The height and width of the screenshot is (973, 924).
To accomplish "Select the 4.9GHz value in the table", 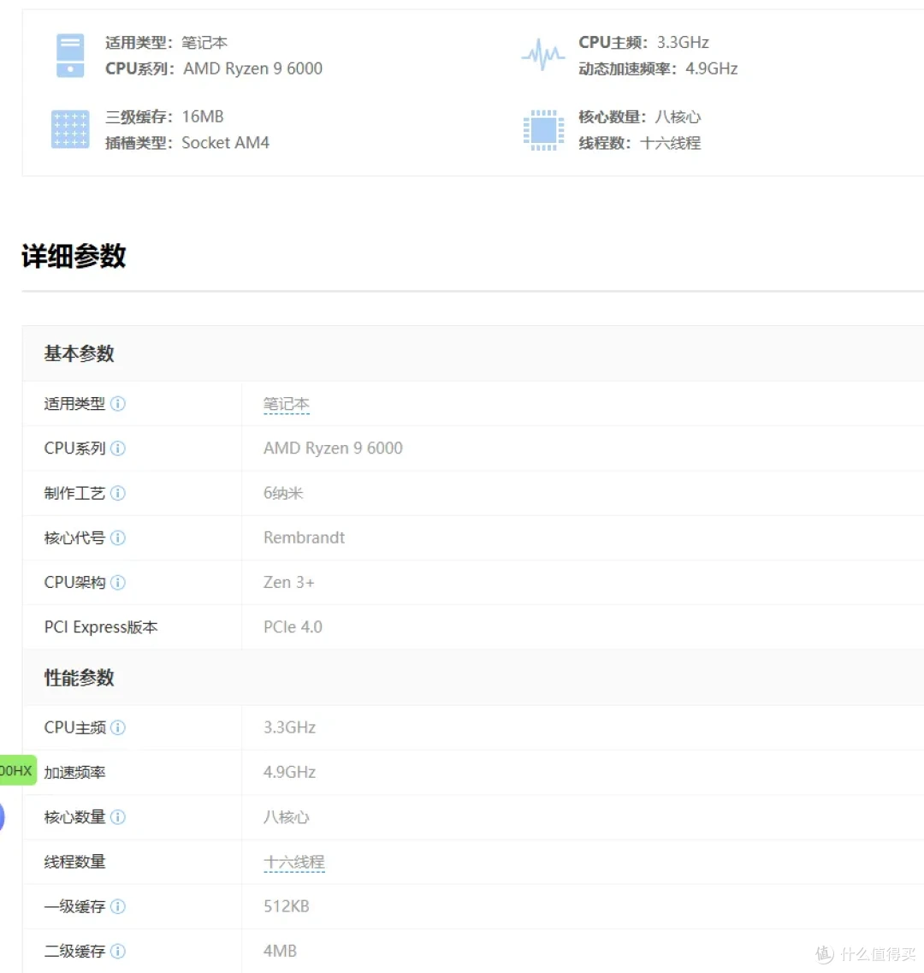I will [x=290, y=773].
